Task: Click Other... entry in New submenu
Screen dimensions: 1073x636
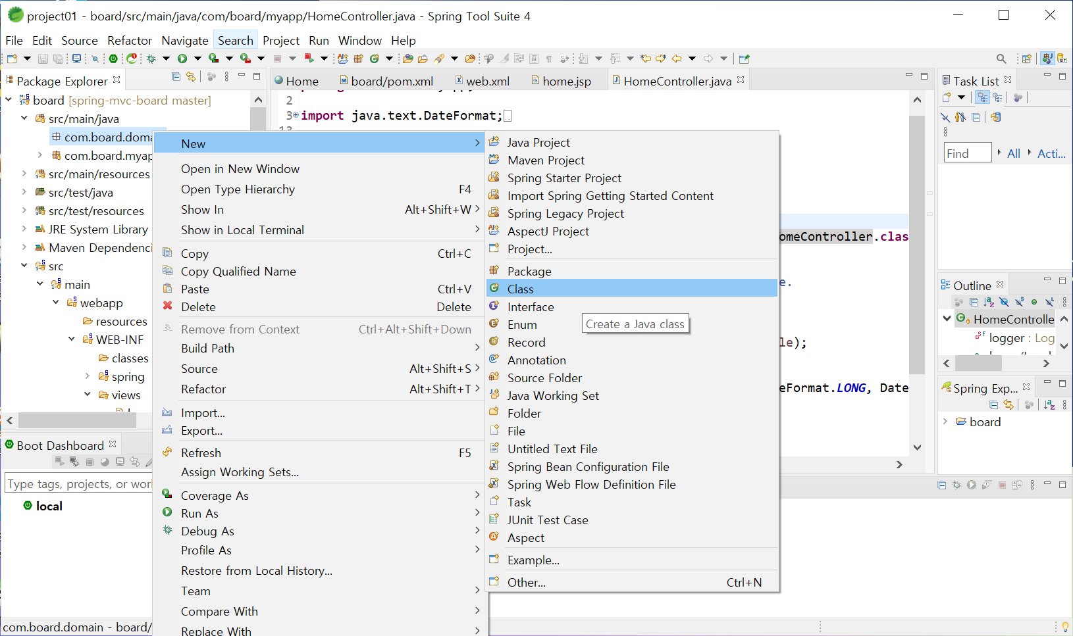Action: point(632,582)
